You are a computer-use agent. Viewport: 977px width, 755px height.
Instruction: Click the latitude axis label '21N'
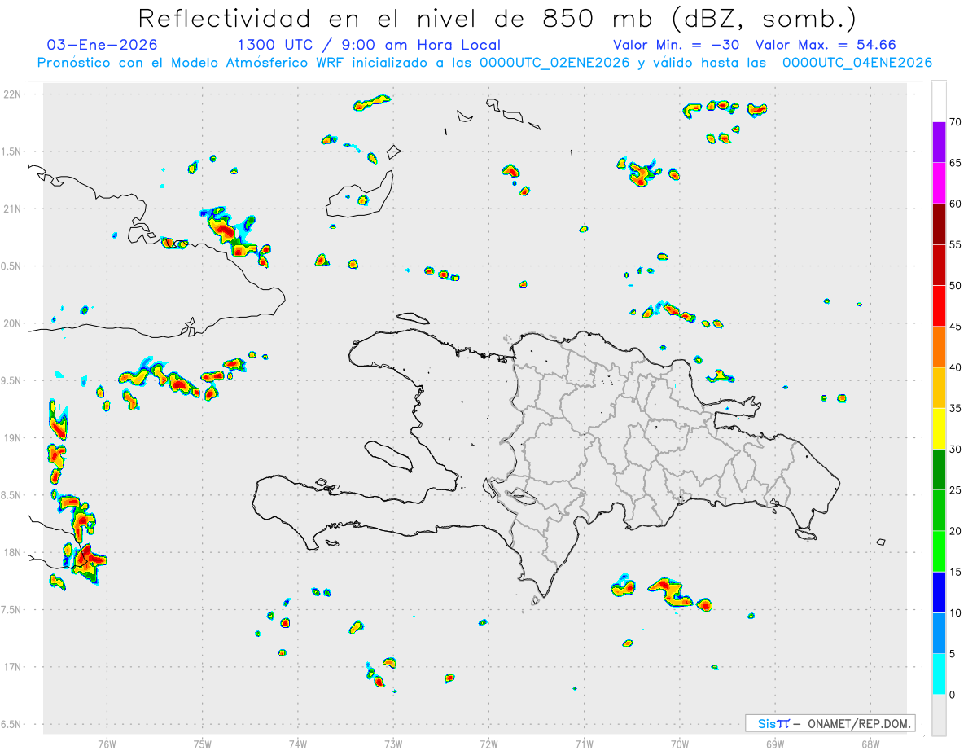(x=14, y=209)
